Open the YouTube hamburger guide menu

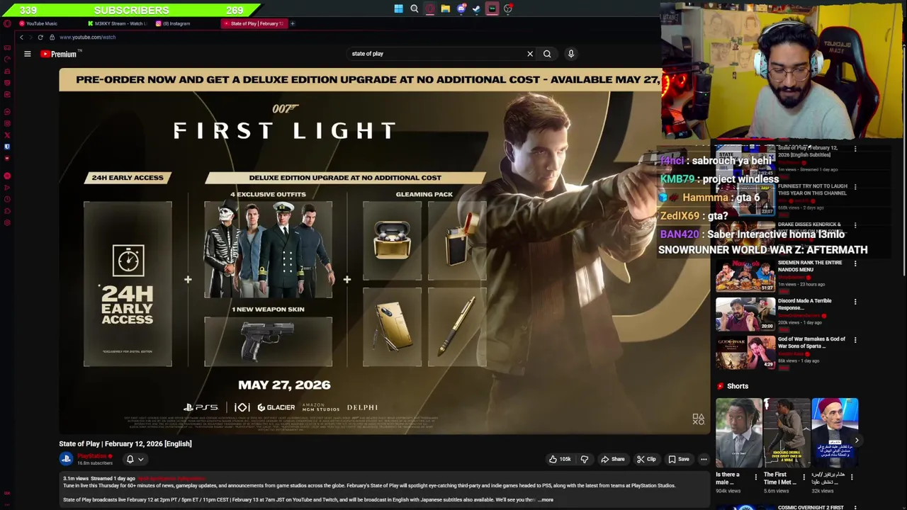click(x=28, y=54)
